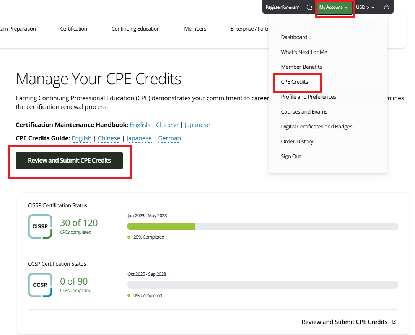Open the shopping cart icon

pyautogui.click(x=386, y=7)
